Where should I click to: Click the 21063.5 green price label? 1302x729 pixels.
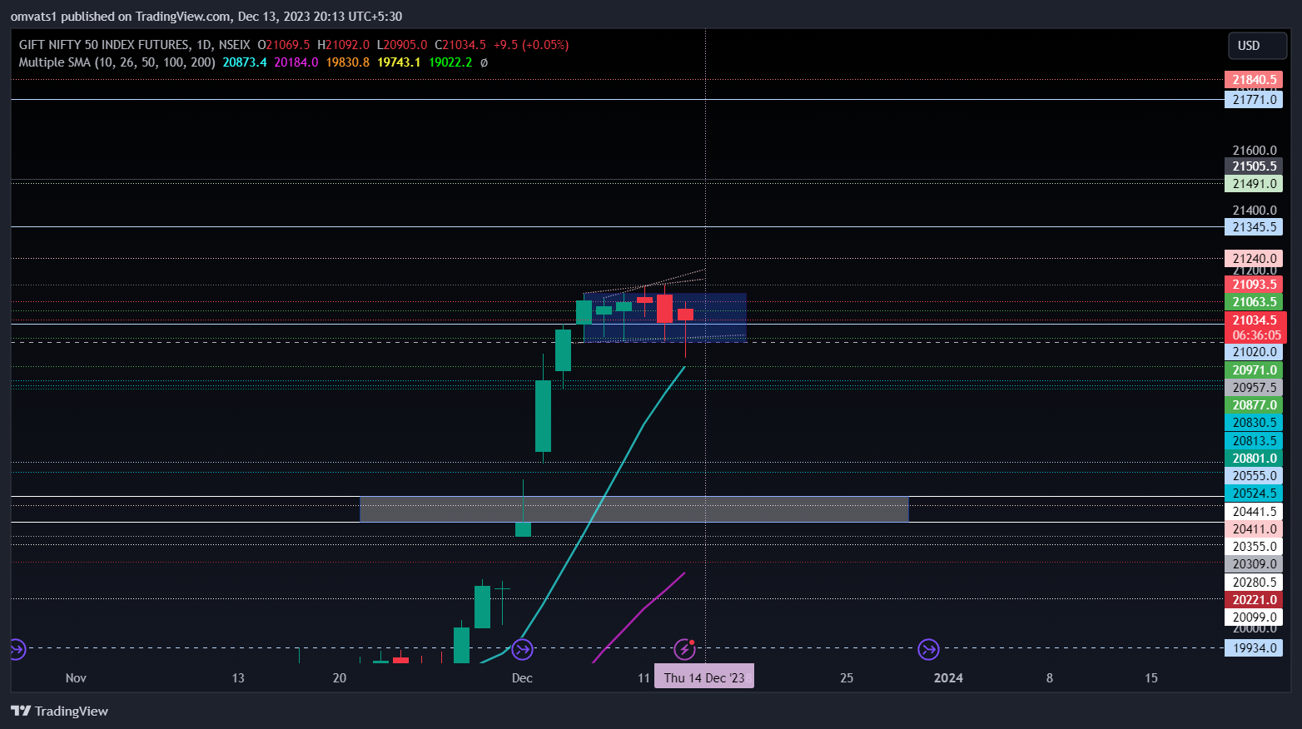pos(1254,302)
